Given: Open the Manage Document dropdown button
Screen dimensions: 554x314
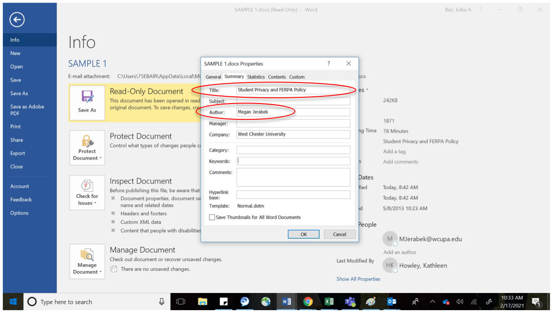Looking at the screenshot, I should click(87, 261).
